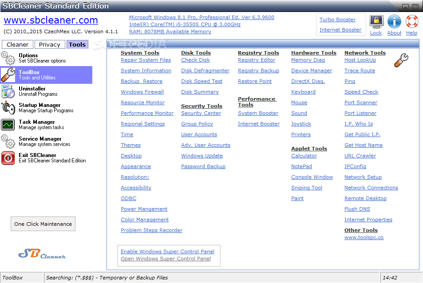Click Password Backup link
This screenshot has height=283, width=423.
point(203,166)
